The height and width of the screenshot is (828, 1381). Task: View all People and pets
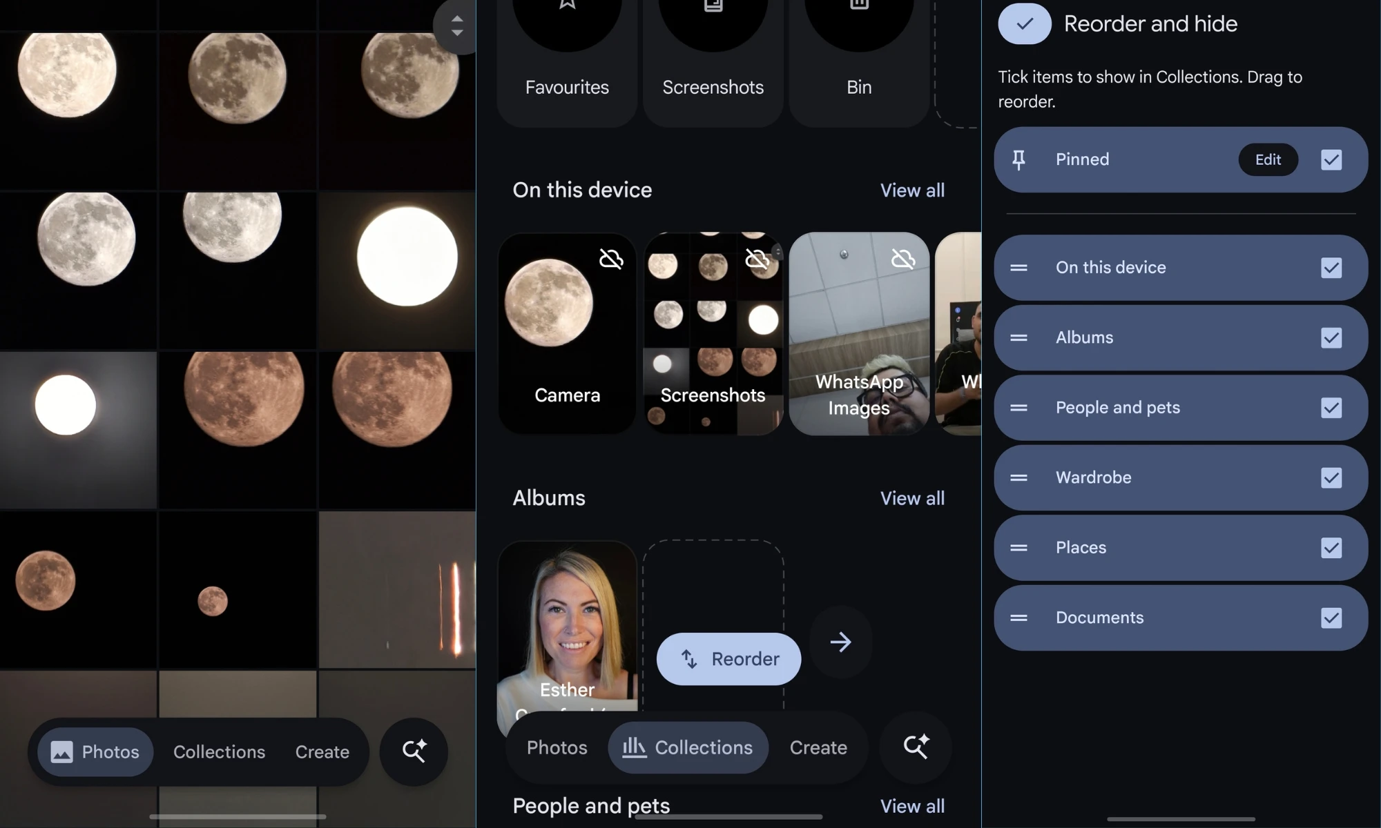point(912,806)
